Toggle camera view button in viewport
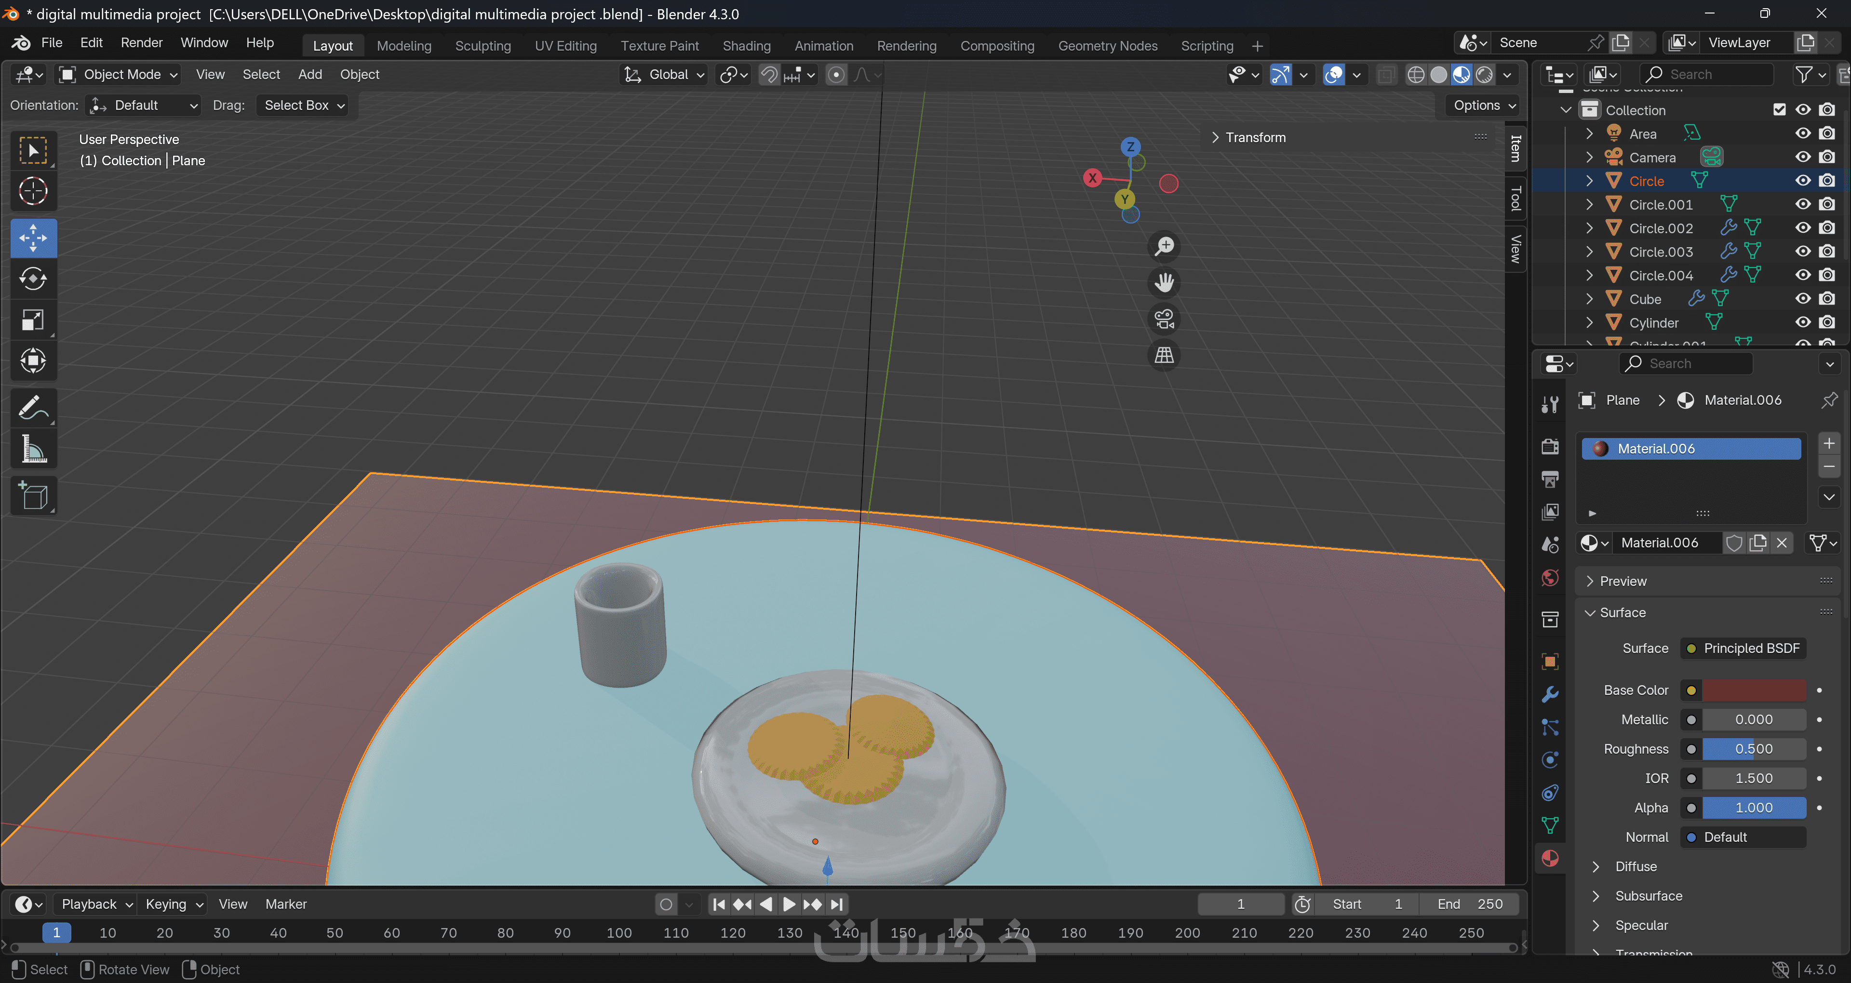 [1164, 319]
